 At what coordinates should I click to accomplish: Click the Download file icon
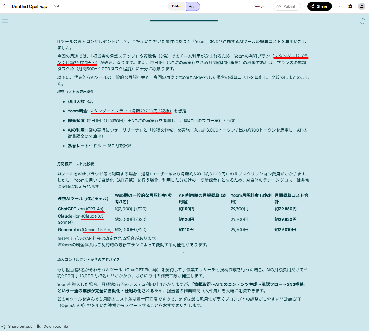(x=39, y=326)
